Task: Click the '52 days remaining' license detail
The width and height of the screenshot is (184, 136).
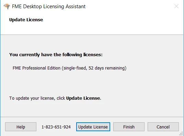Action: click(x=107, y=68)
